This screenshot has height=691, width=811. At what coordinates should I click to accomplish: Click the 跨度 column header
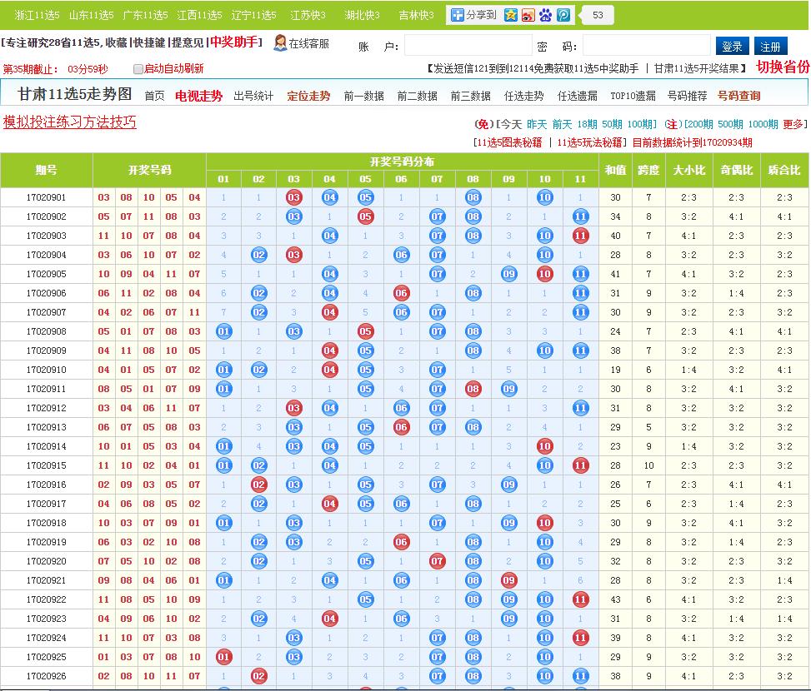click(x=648, y=170)
